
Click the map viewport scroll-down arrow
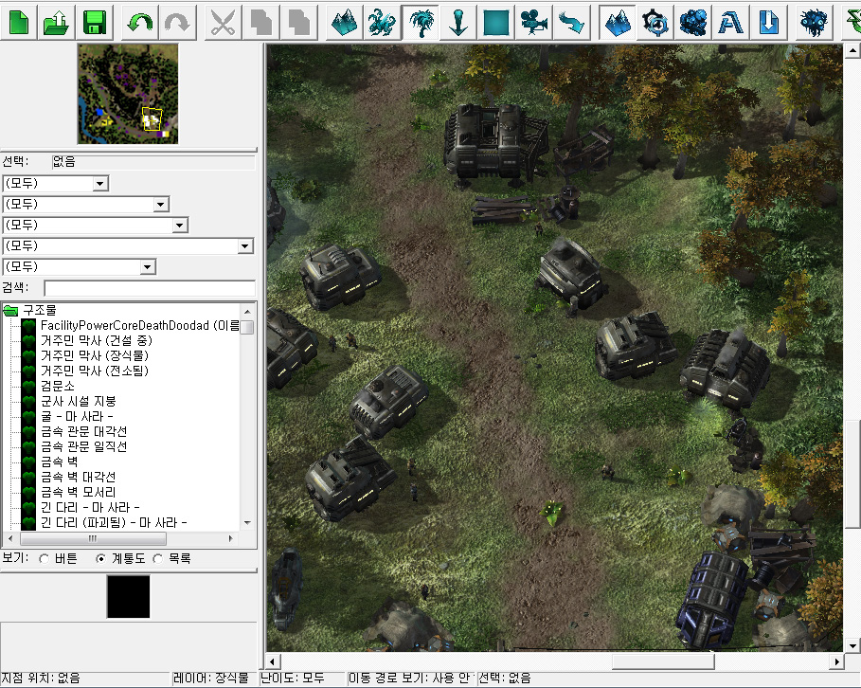pos(852,645)
